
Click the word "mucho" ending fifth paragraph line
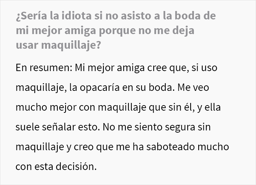pyautogui.click(x=213, y=147)
